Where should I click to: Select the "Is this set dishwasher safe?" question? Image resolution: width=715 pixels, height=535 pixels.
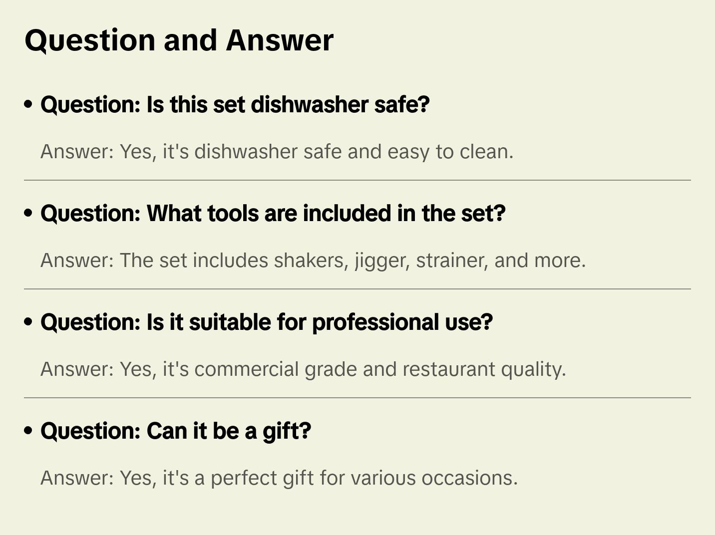coord(235,105)
